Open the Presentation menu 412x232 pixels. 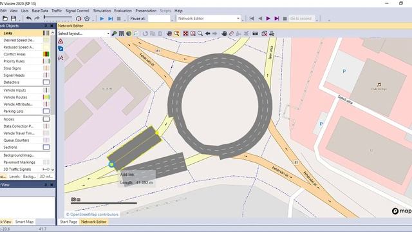(146, 11)
